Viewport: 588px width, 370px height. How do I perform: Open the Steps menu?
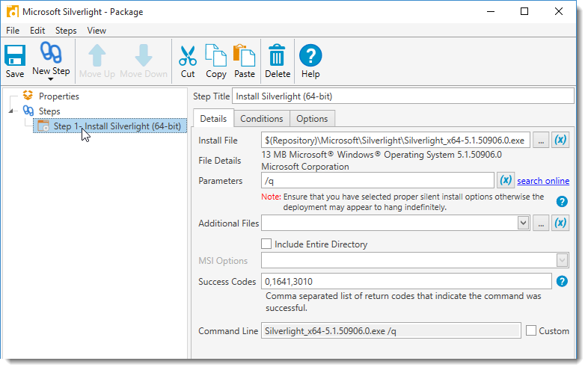pyautogui.click(x=66, y=31)
